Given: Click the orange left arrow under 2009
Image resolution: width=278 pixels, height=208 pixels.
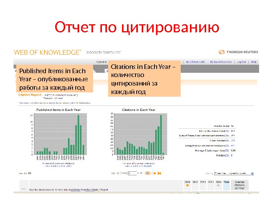Looking at the screenshot, I should 187,185.
